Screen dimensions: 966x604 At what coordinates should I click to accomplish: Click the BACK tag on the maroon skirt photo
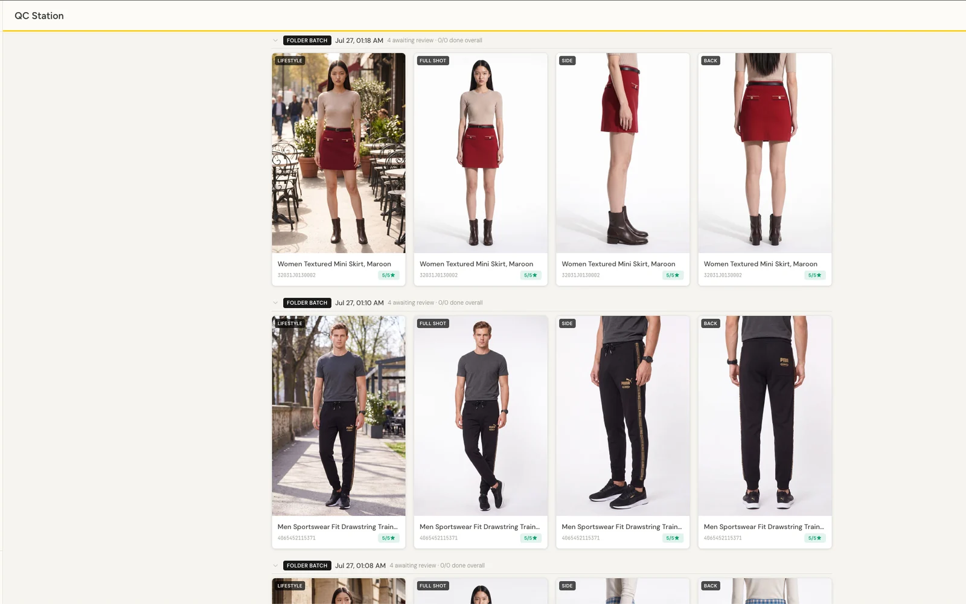click(711, 60)
